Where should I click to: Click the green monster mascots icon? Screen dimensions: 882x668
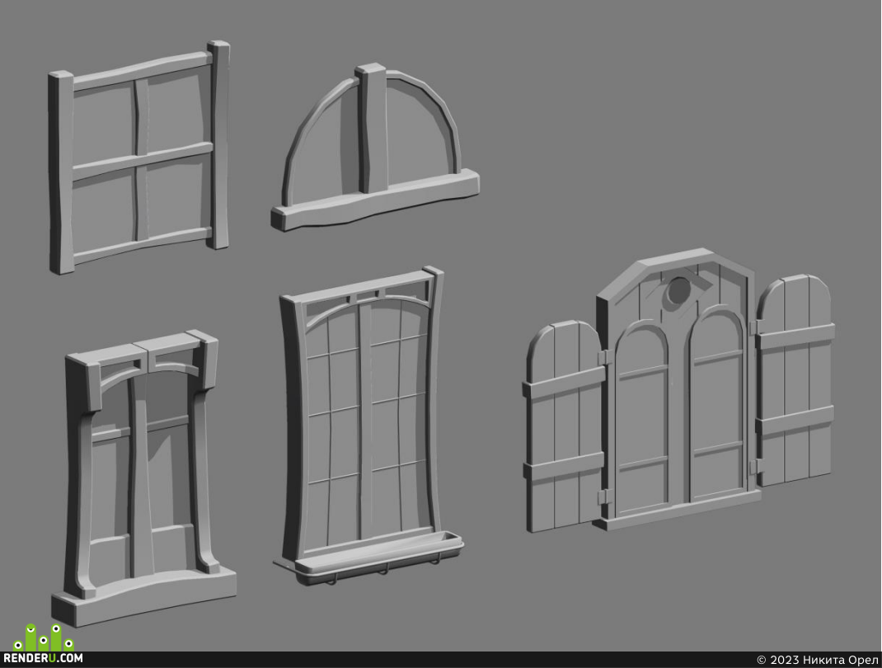click(x=44, y=637)
